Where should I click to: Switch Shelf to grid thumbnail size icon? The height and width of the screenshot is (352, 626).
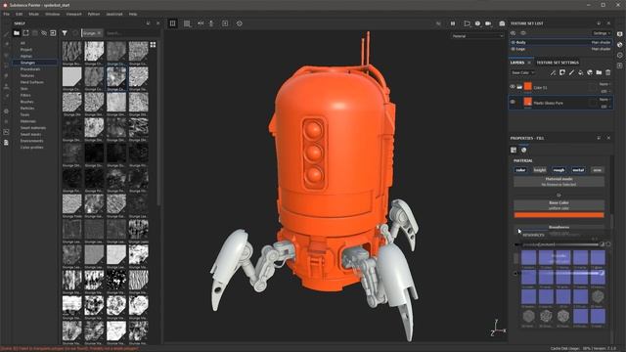[x=153, y=45]
